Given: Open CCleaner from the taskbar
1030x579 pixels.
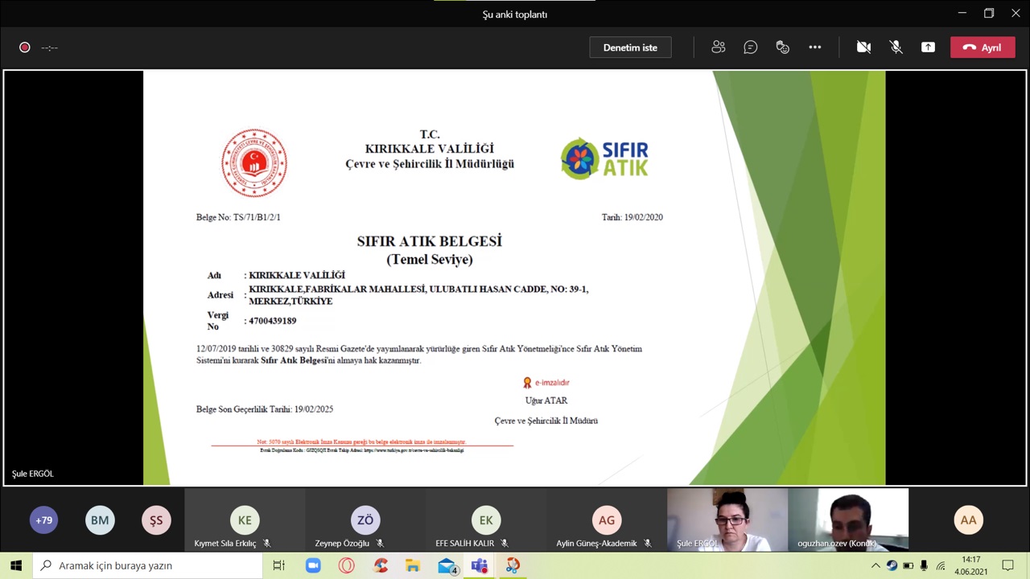Looking at the screenshot, I should coord(381,565).
